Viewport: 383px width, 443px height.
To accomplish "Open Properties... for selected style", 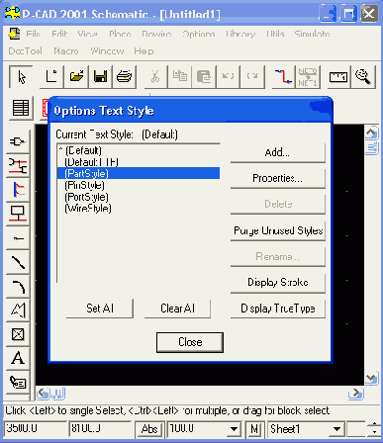I will [278, 178].
